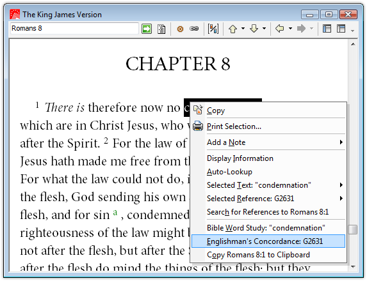Click the vertical scrollbar thumb

(352, 229)
